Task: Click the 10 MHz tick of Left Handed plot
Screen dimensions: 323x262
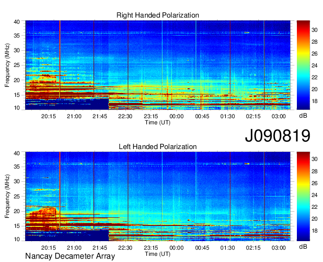Action: pyautogui.click(x=17, y=239)
